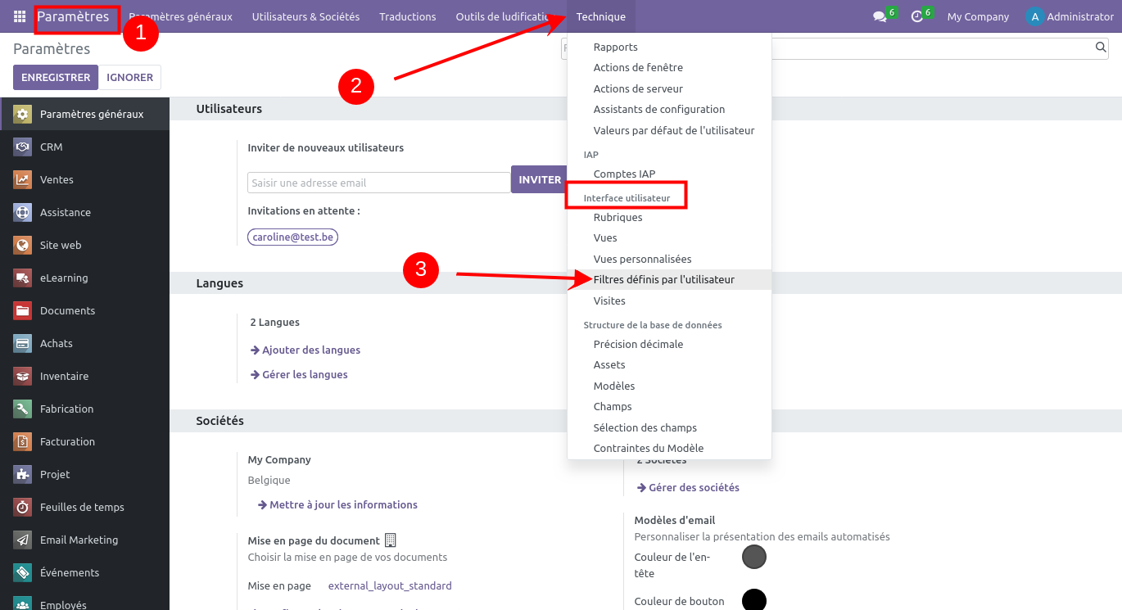Click the Documents folder icon
Image resolution: width=1122 pixels, height=610 pixels.
(23, 310)
